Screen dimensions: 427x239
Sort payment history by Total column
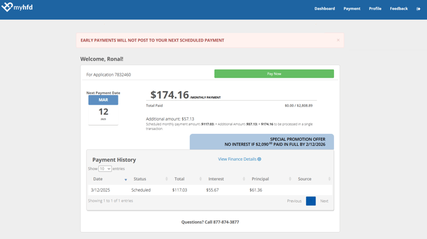[x=187, y=179]
